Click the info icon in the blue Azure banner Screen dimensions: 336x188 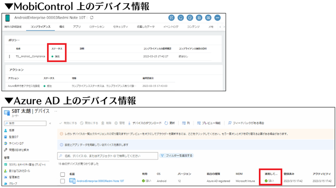pos(62,145)
